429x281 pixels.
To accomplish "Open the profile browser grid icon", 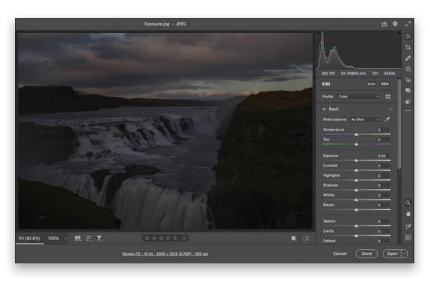I will click(388, 96).
